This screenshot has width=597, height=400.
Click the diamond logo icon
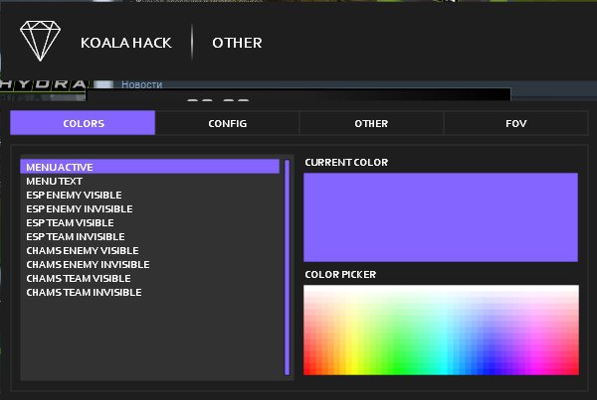40,42
